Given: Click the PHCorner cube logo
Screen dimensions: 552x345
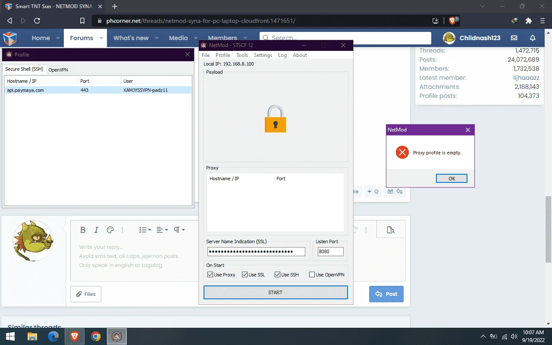Looking at the screenshot, I should tap(10, 38).
